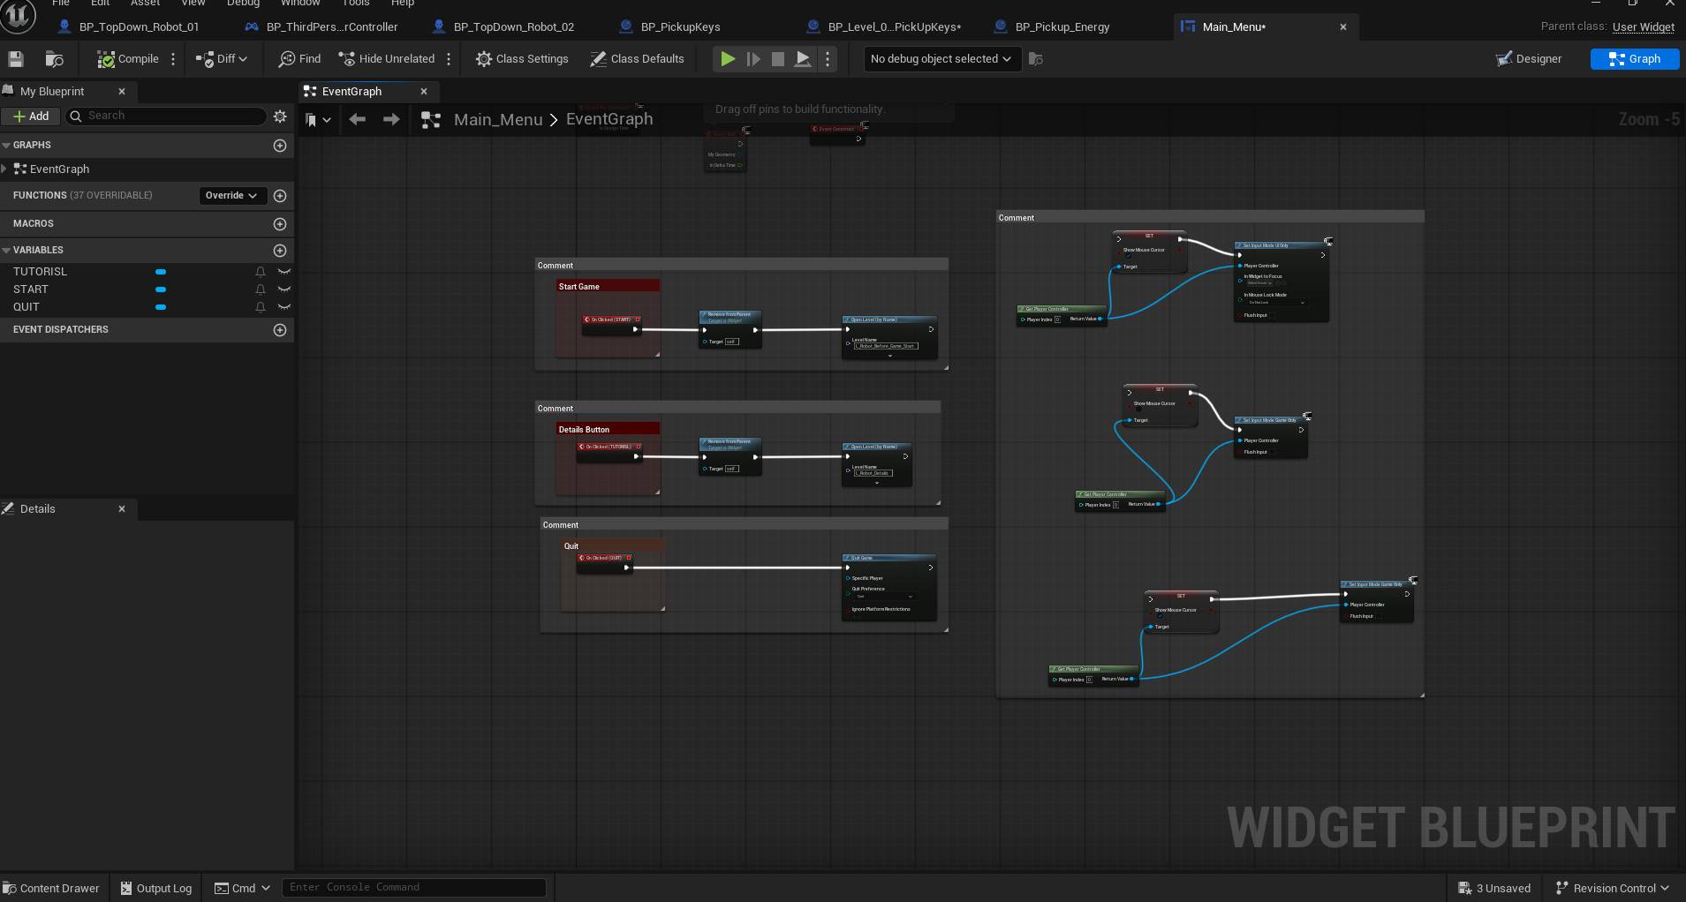
Task: Click START variable type pill
Action: pos(161,289)
